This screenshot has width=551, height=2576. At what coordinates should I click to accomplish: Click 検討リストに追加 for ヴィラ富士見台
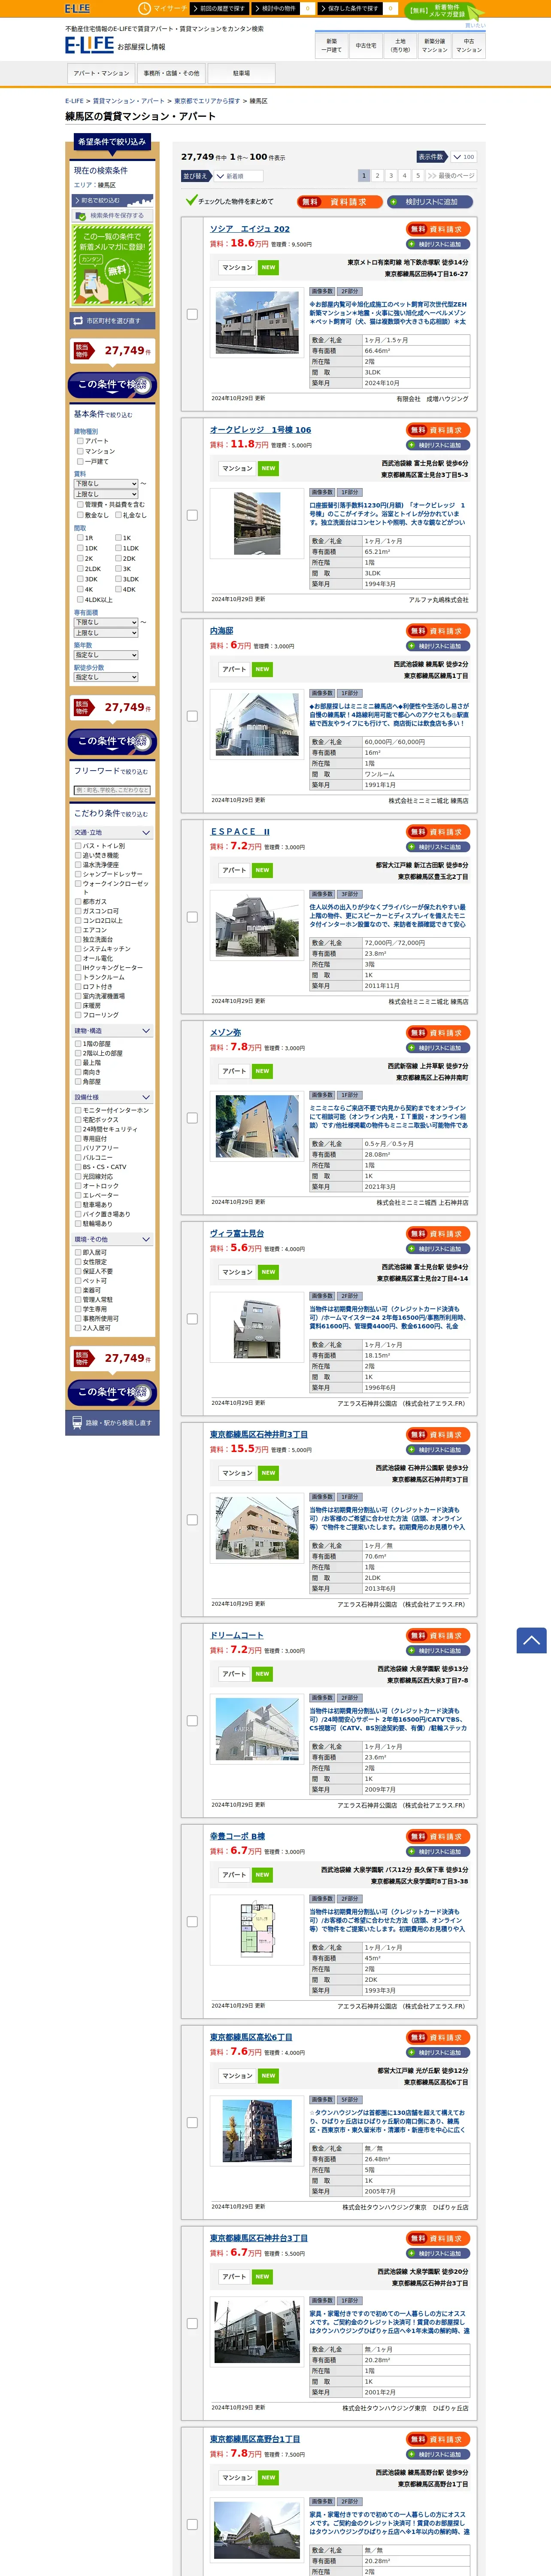tap(438, 1249)
